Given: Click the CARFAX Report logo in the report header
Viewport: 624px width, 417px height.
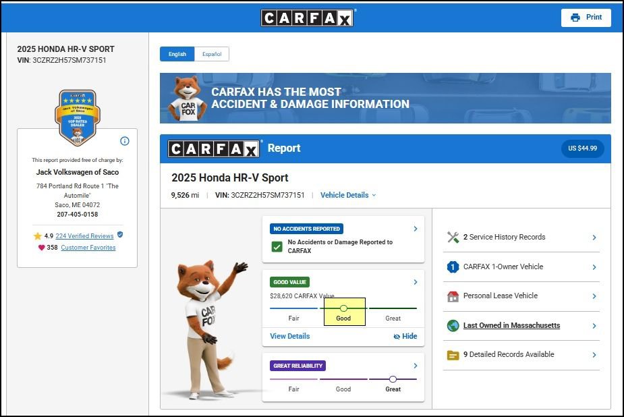Looking at the screenshot, I should click(213, 149).
